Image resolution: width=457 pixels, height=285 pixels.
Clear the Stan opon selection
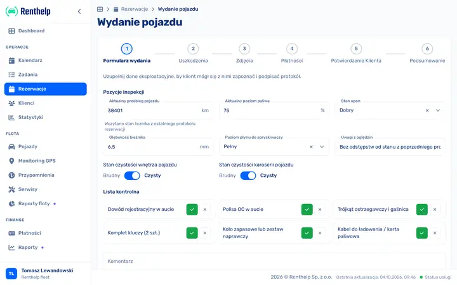click(x=427, y=110)
